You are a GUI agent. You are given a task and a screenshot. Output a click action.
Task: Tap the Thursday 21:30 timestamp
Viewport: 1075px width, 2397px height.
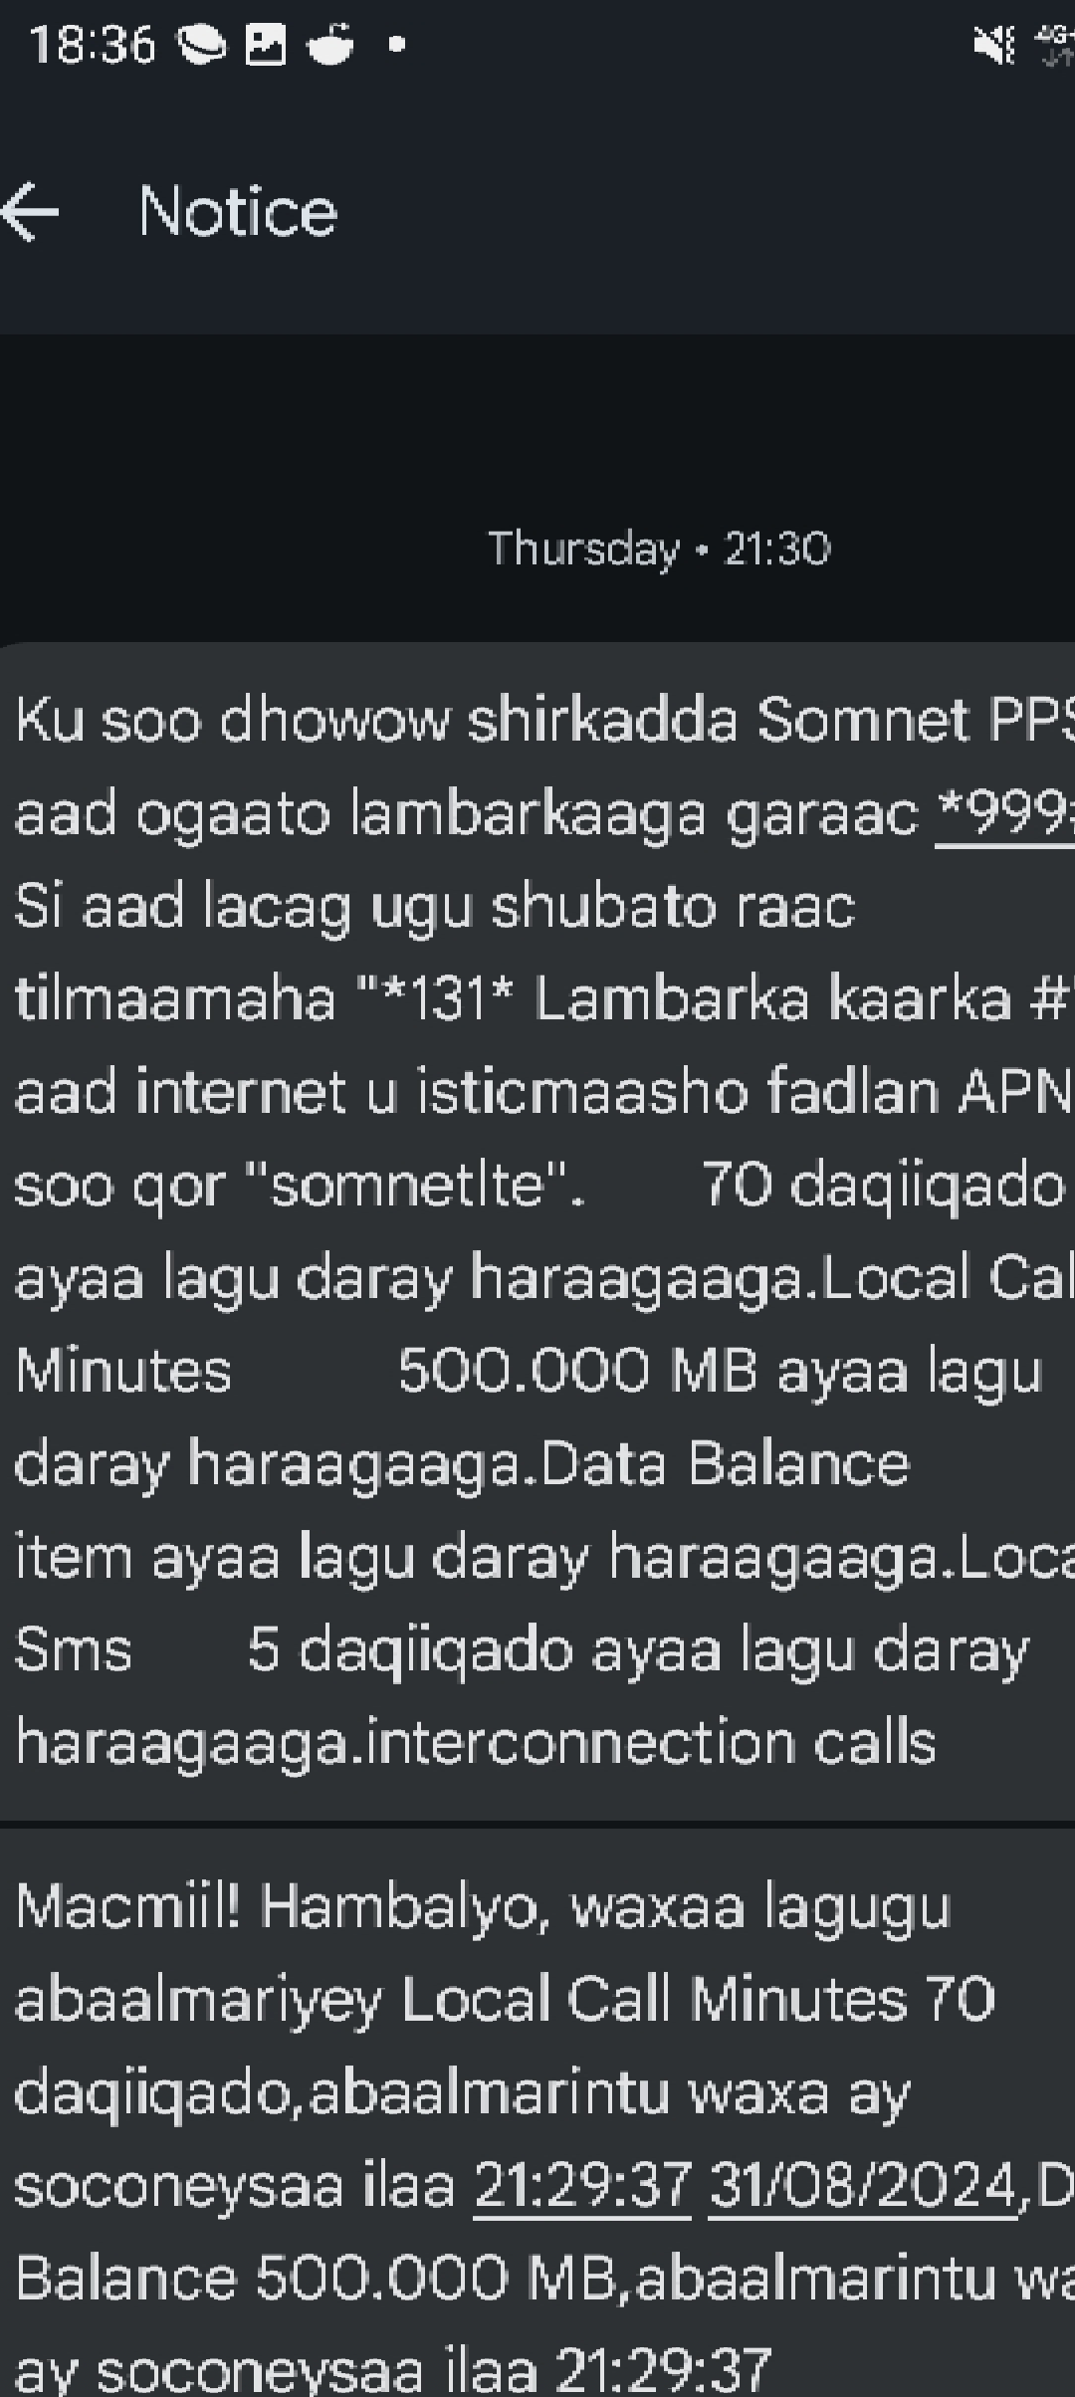658,548
